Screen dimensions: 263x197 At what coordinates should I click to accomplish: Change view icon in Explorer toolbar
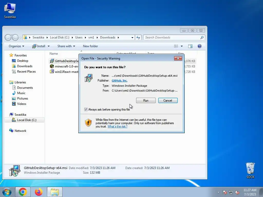click(x=176, y=46)
